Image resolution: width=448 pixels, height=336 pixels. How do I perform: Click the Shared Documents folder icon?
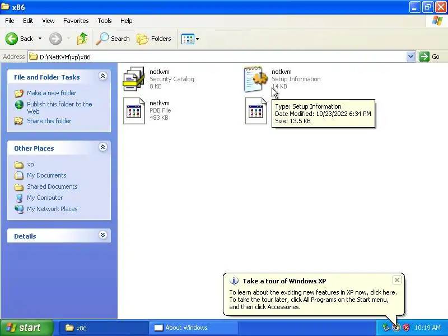[19, 187]
